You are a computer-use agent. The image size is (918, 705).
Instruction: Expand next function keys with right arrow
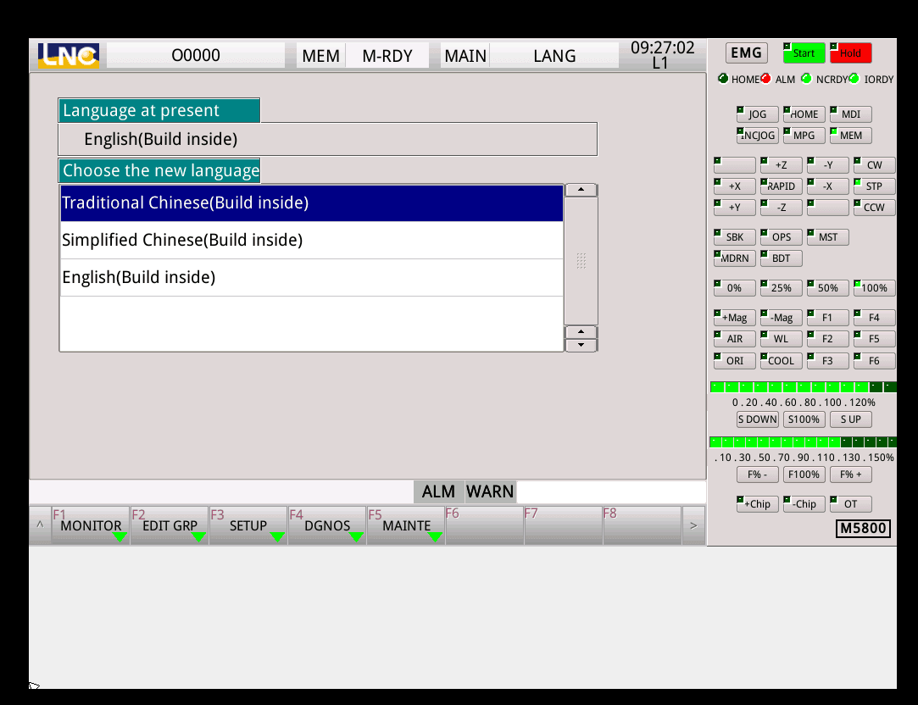pos(693,525)
